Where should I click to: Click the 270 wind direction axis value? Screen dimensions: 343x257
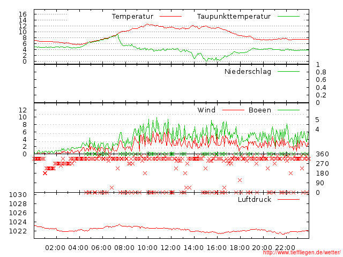pyautogui.click(x=322, y=164)
